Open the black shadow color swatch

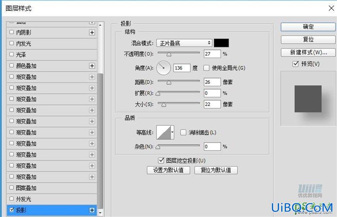221,43
